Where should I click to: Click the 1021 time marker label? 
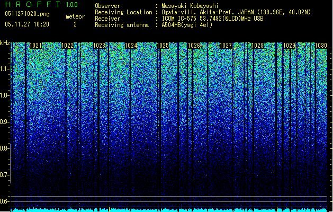click(x=35, y=46)
